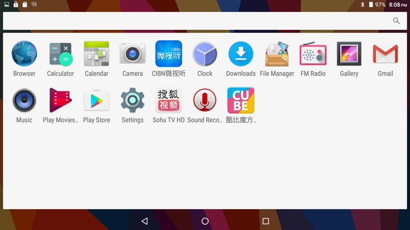Tap the lock notification icon
Screen dimensions: 410x230
click(x=15, y=5)
